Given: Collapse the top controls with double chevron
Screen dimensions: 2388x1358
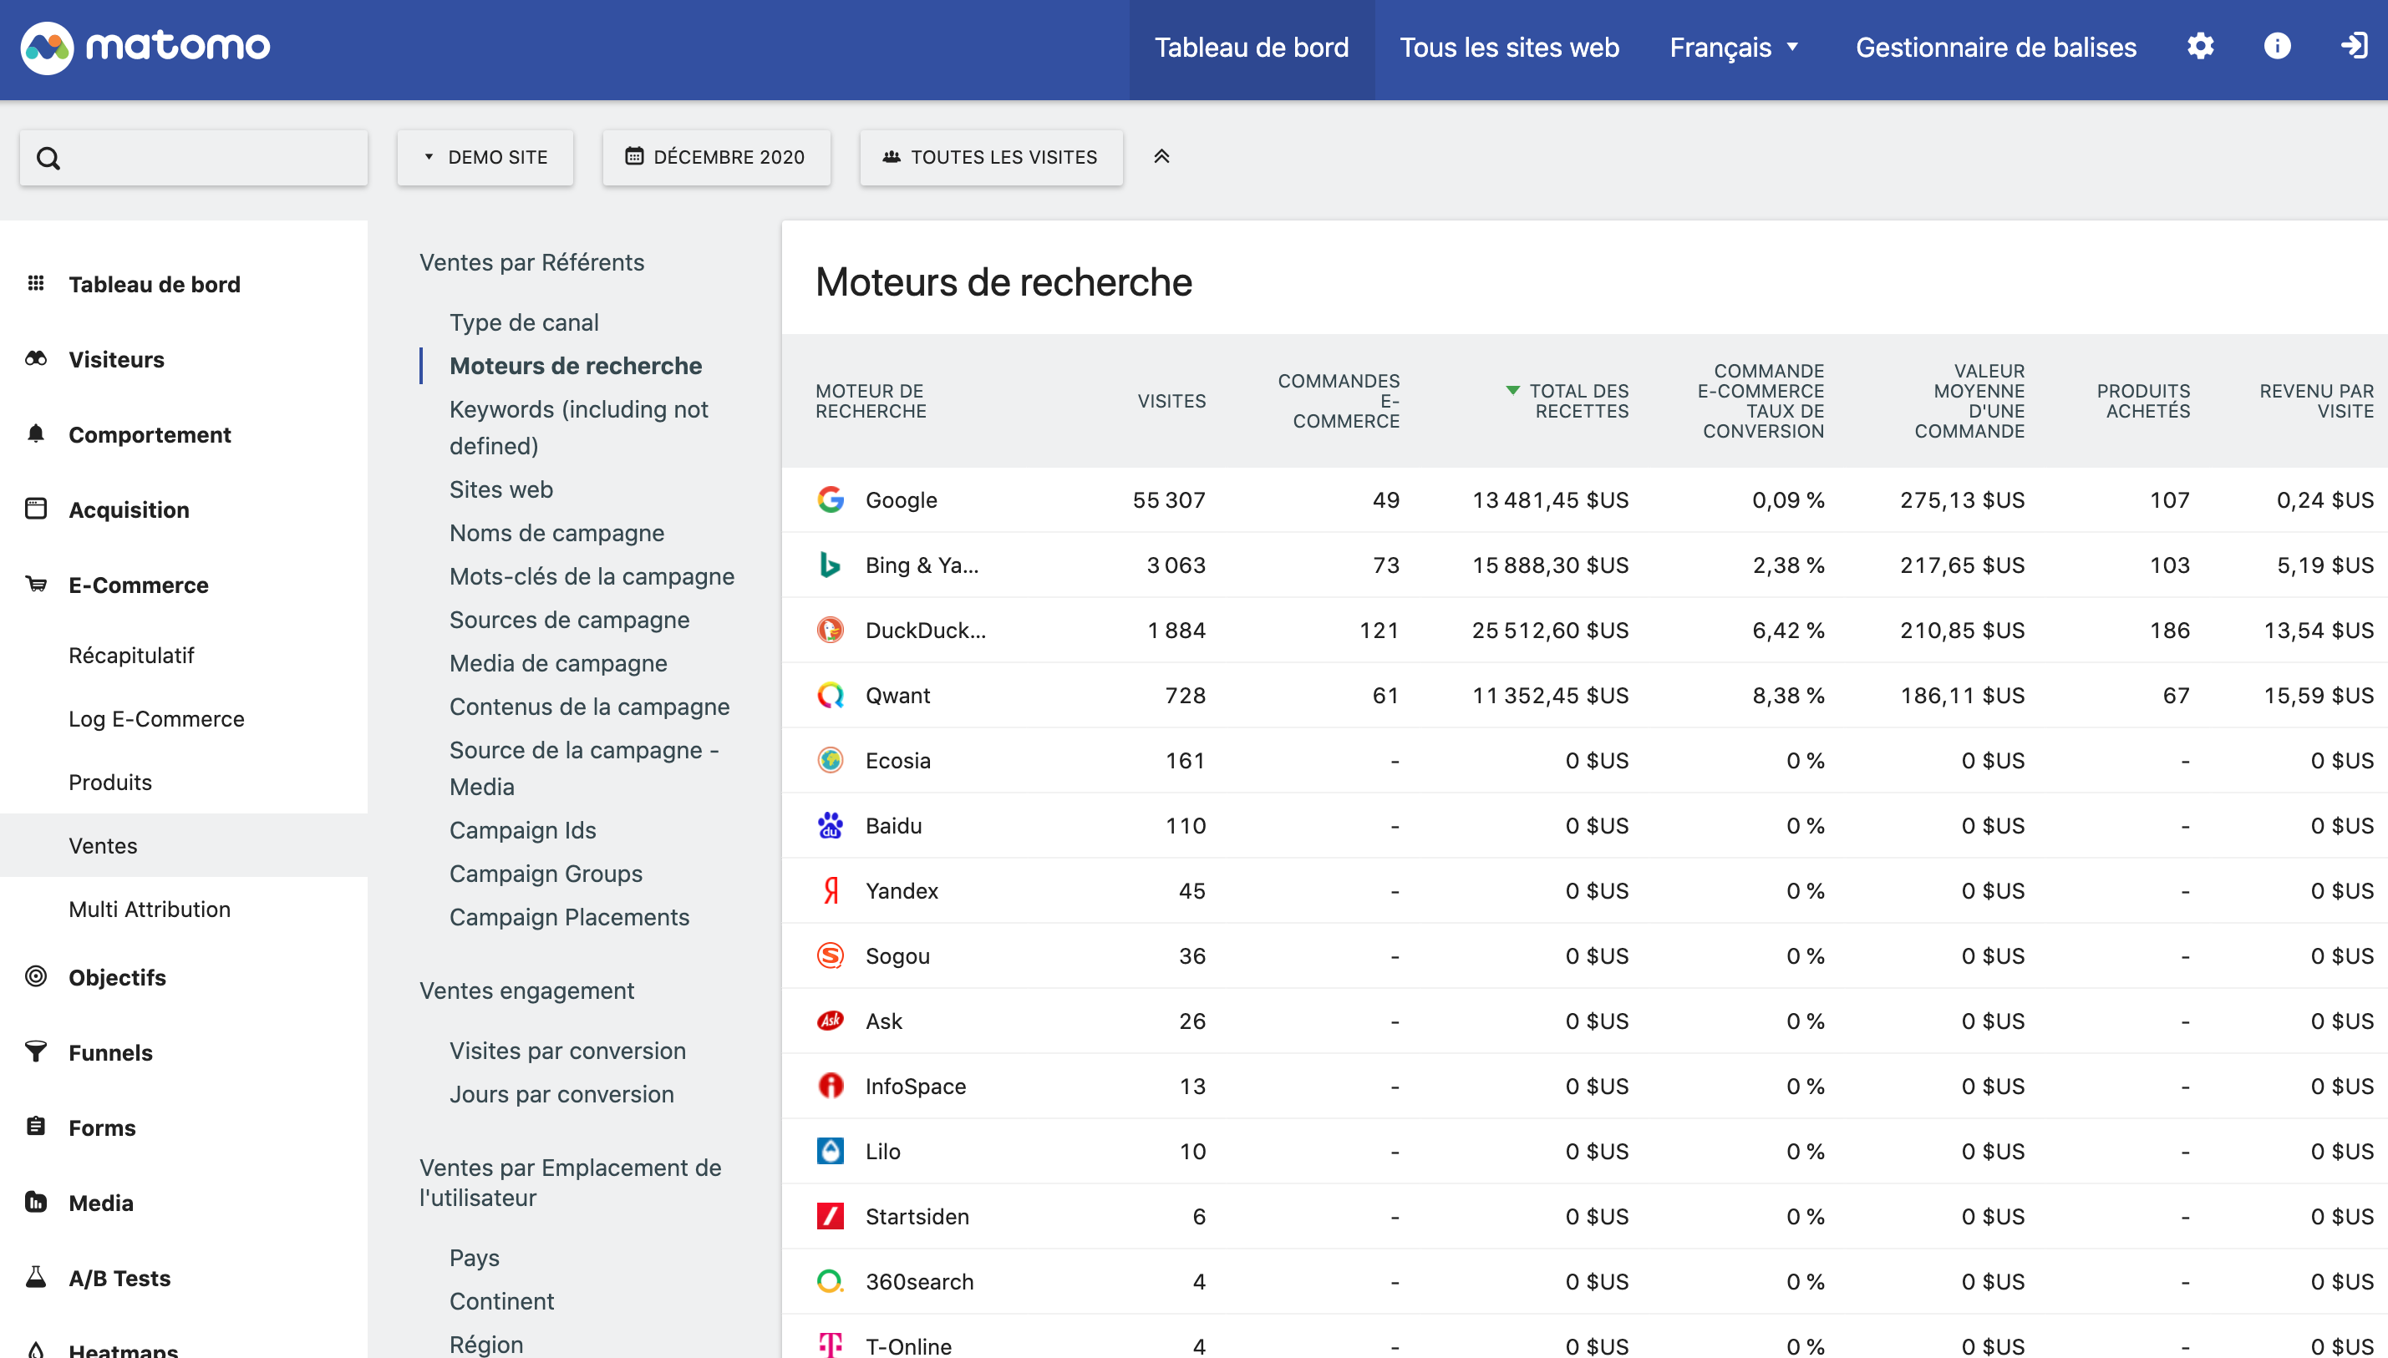Looking at the screenshot, I should [1161, 157].
